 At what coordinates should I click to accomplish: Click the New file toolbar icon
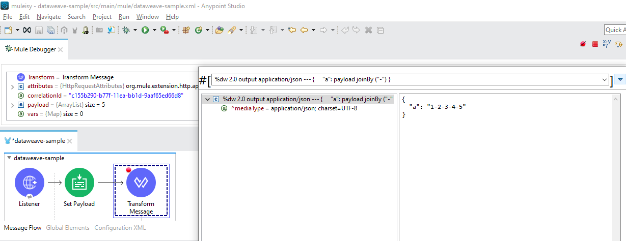[x=9, y=31]
